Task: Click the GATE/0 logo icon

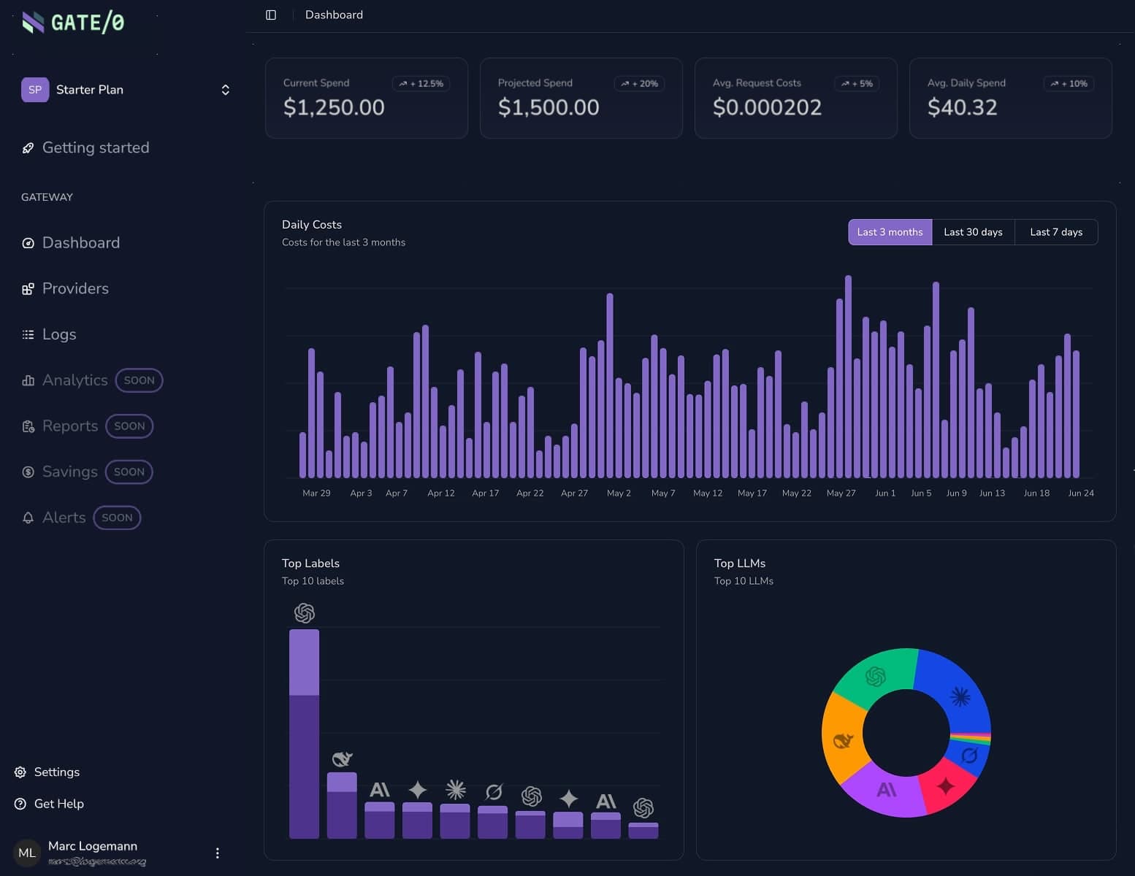Action: (33, 23)
